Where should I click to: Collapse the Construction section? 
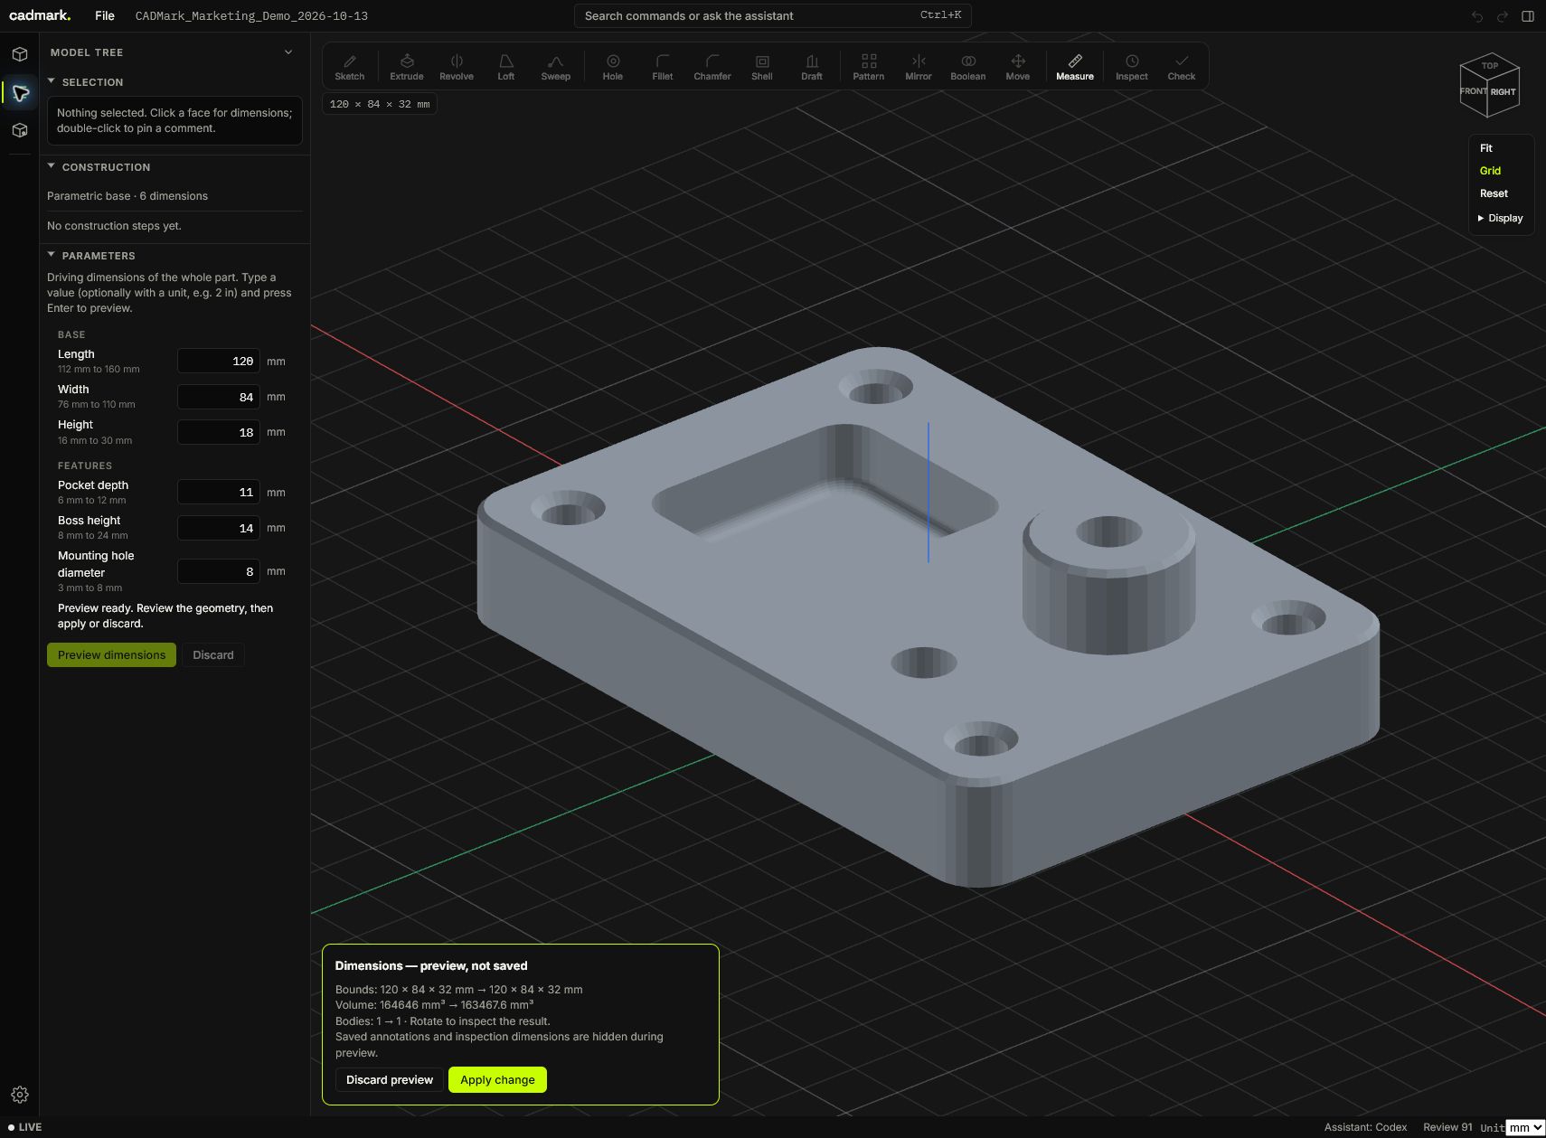point(52,166)
